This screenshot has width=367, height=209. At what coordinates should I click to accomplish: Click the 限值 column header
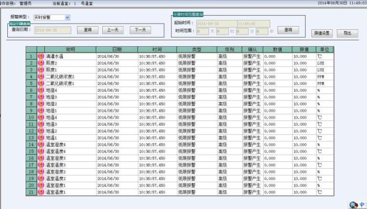pyautogui.click(x=304, y=49)
